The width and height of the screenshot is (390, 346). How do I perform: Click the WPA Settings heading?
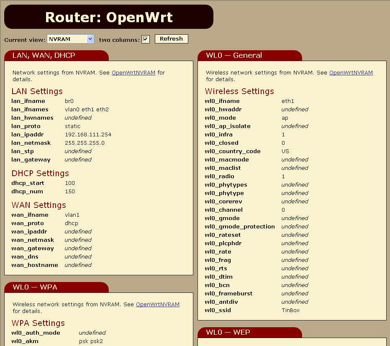pos(38,323)
